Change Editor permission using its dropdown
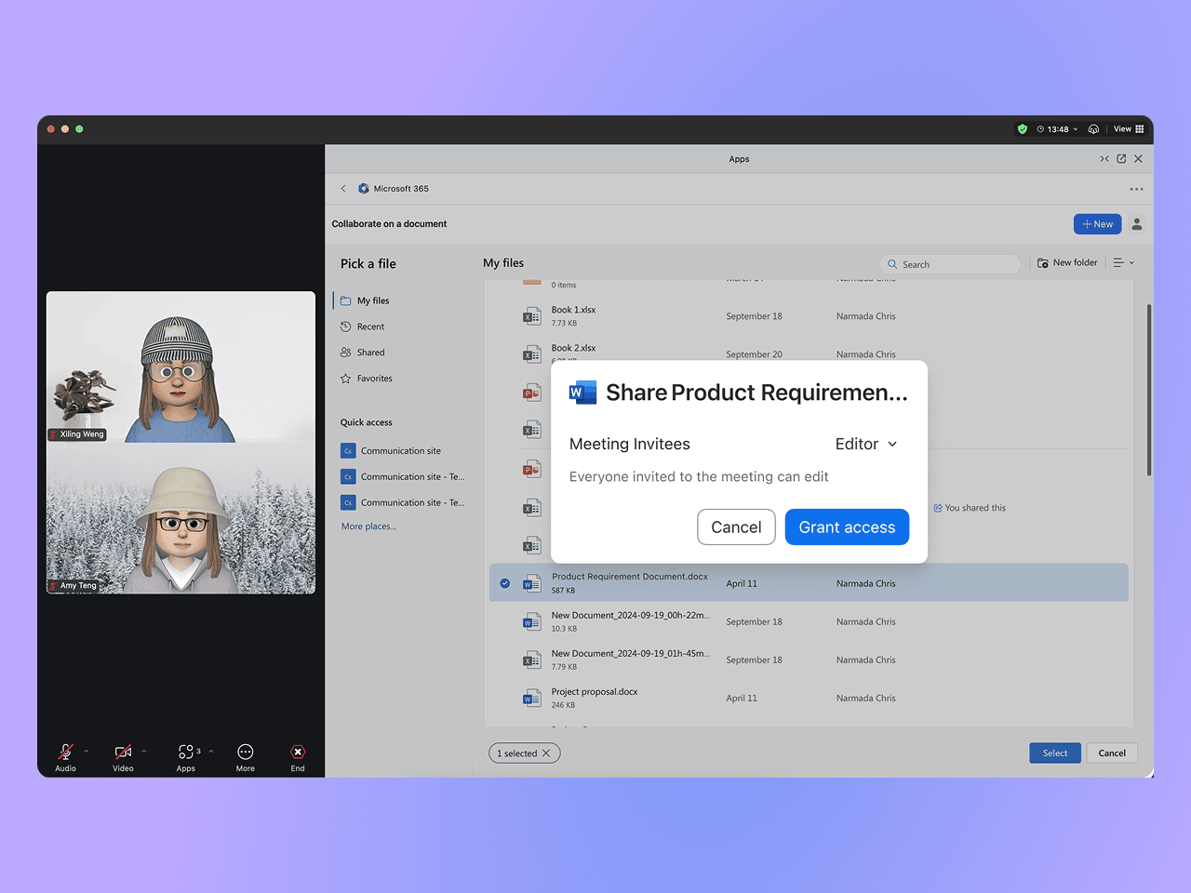This screenshot has width=1191, height=893. coord(891,444)
